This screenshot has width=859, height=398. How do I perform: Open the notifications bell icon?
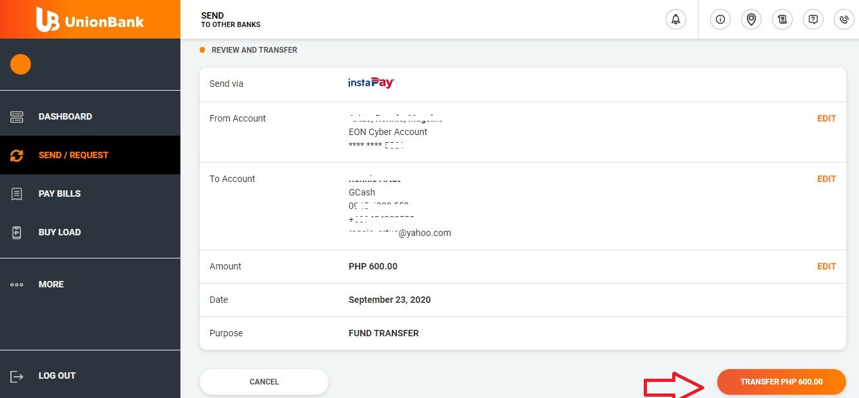[675, 19]
